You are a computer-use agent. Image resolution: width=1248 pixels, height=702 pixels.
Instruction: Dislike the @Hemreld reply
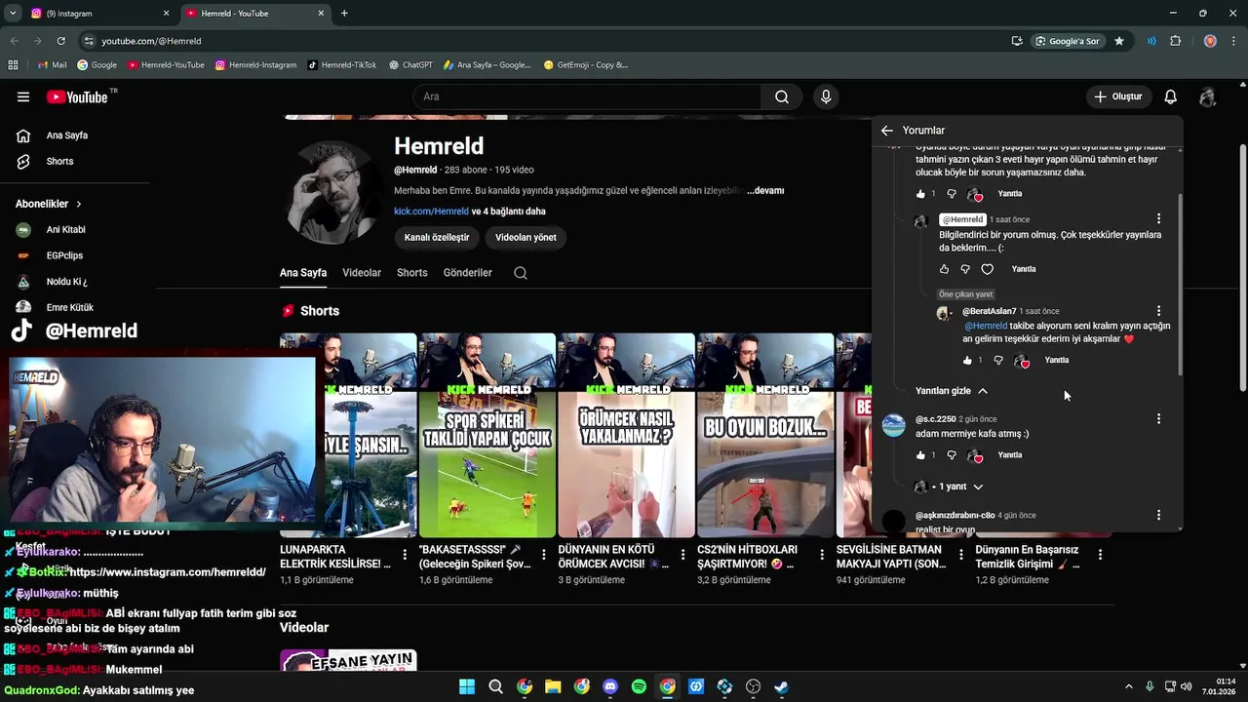point(965,269)
